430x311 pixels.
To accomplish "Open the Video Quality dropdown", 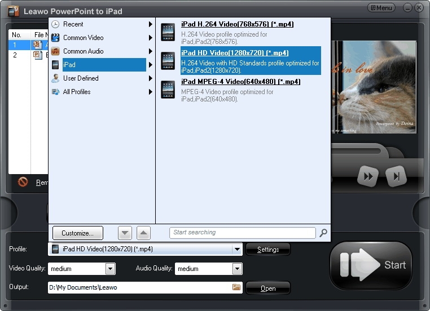I will pyautogui.click(x=110, y=269).
